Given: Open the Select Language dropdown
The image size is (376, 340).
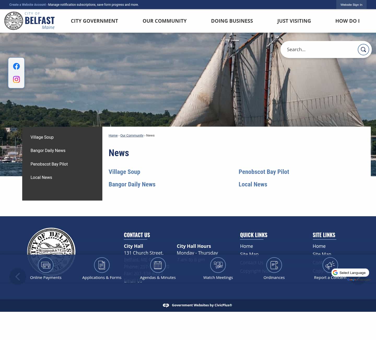Looking at the screenshot, I should (350, 272).
